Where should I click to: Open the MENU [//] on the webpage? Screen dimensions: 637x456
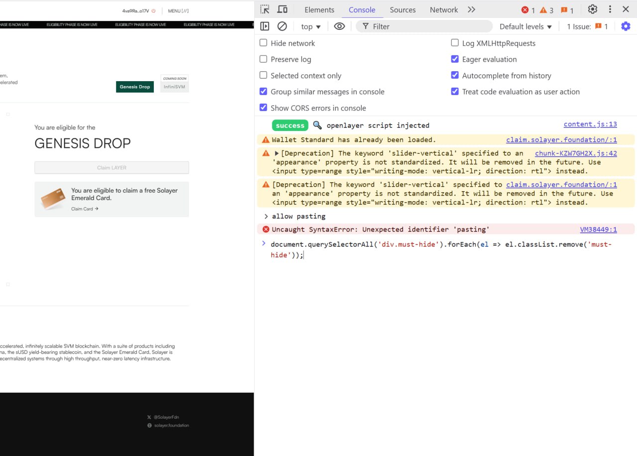[178, 11]
